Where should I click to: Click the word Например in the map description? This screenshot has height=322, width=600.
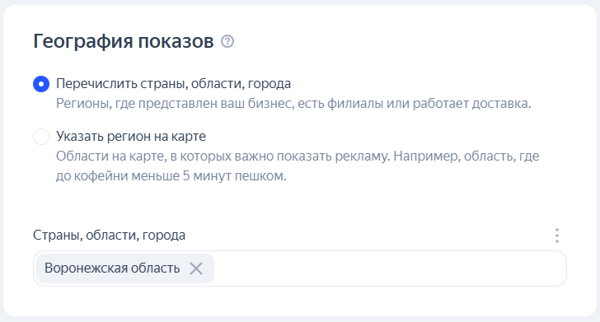427,156
